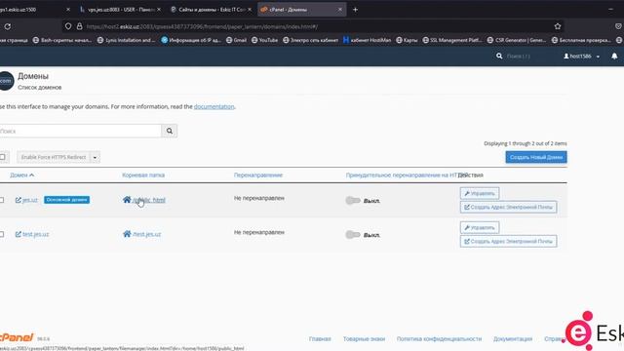Image resolution: width=624 pixels, height=351 pixels.
Task: Sort by Принудительное перенаправление column
Action: tap(402, 175)
